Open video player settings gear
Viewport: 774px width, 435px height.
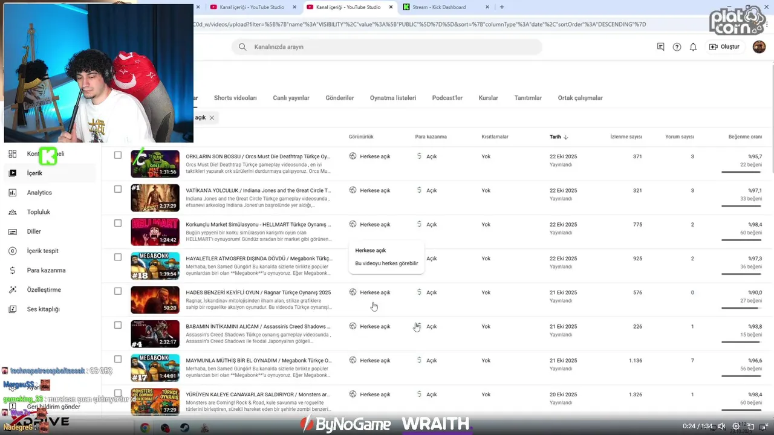tap(736, 427)
